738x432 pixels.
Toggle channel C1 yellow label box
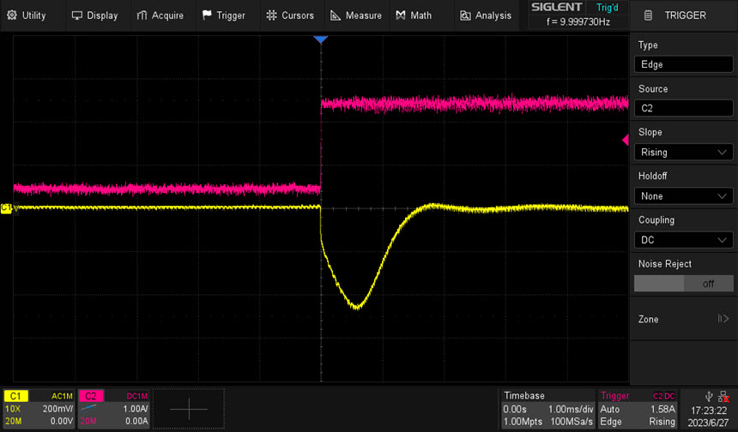[x=16, y=396]
